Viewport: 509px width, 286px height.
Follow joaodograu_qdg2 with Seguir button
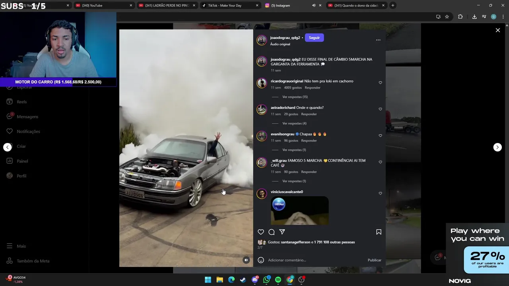point(314,38)
